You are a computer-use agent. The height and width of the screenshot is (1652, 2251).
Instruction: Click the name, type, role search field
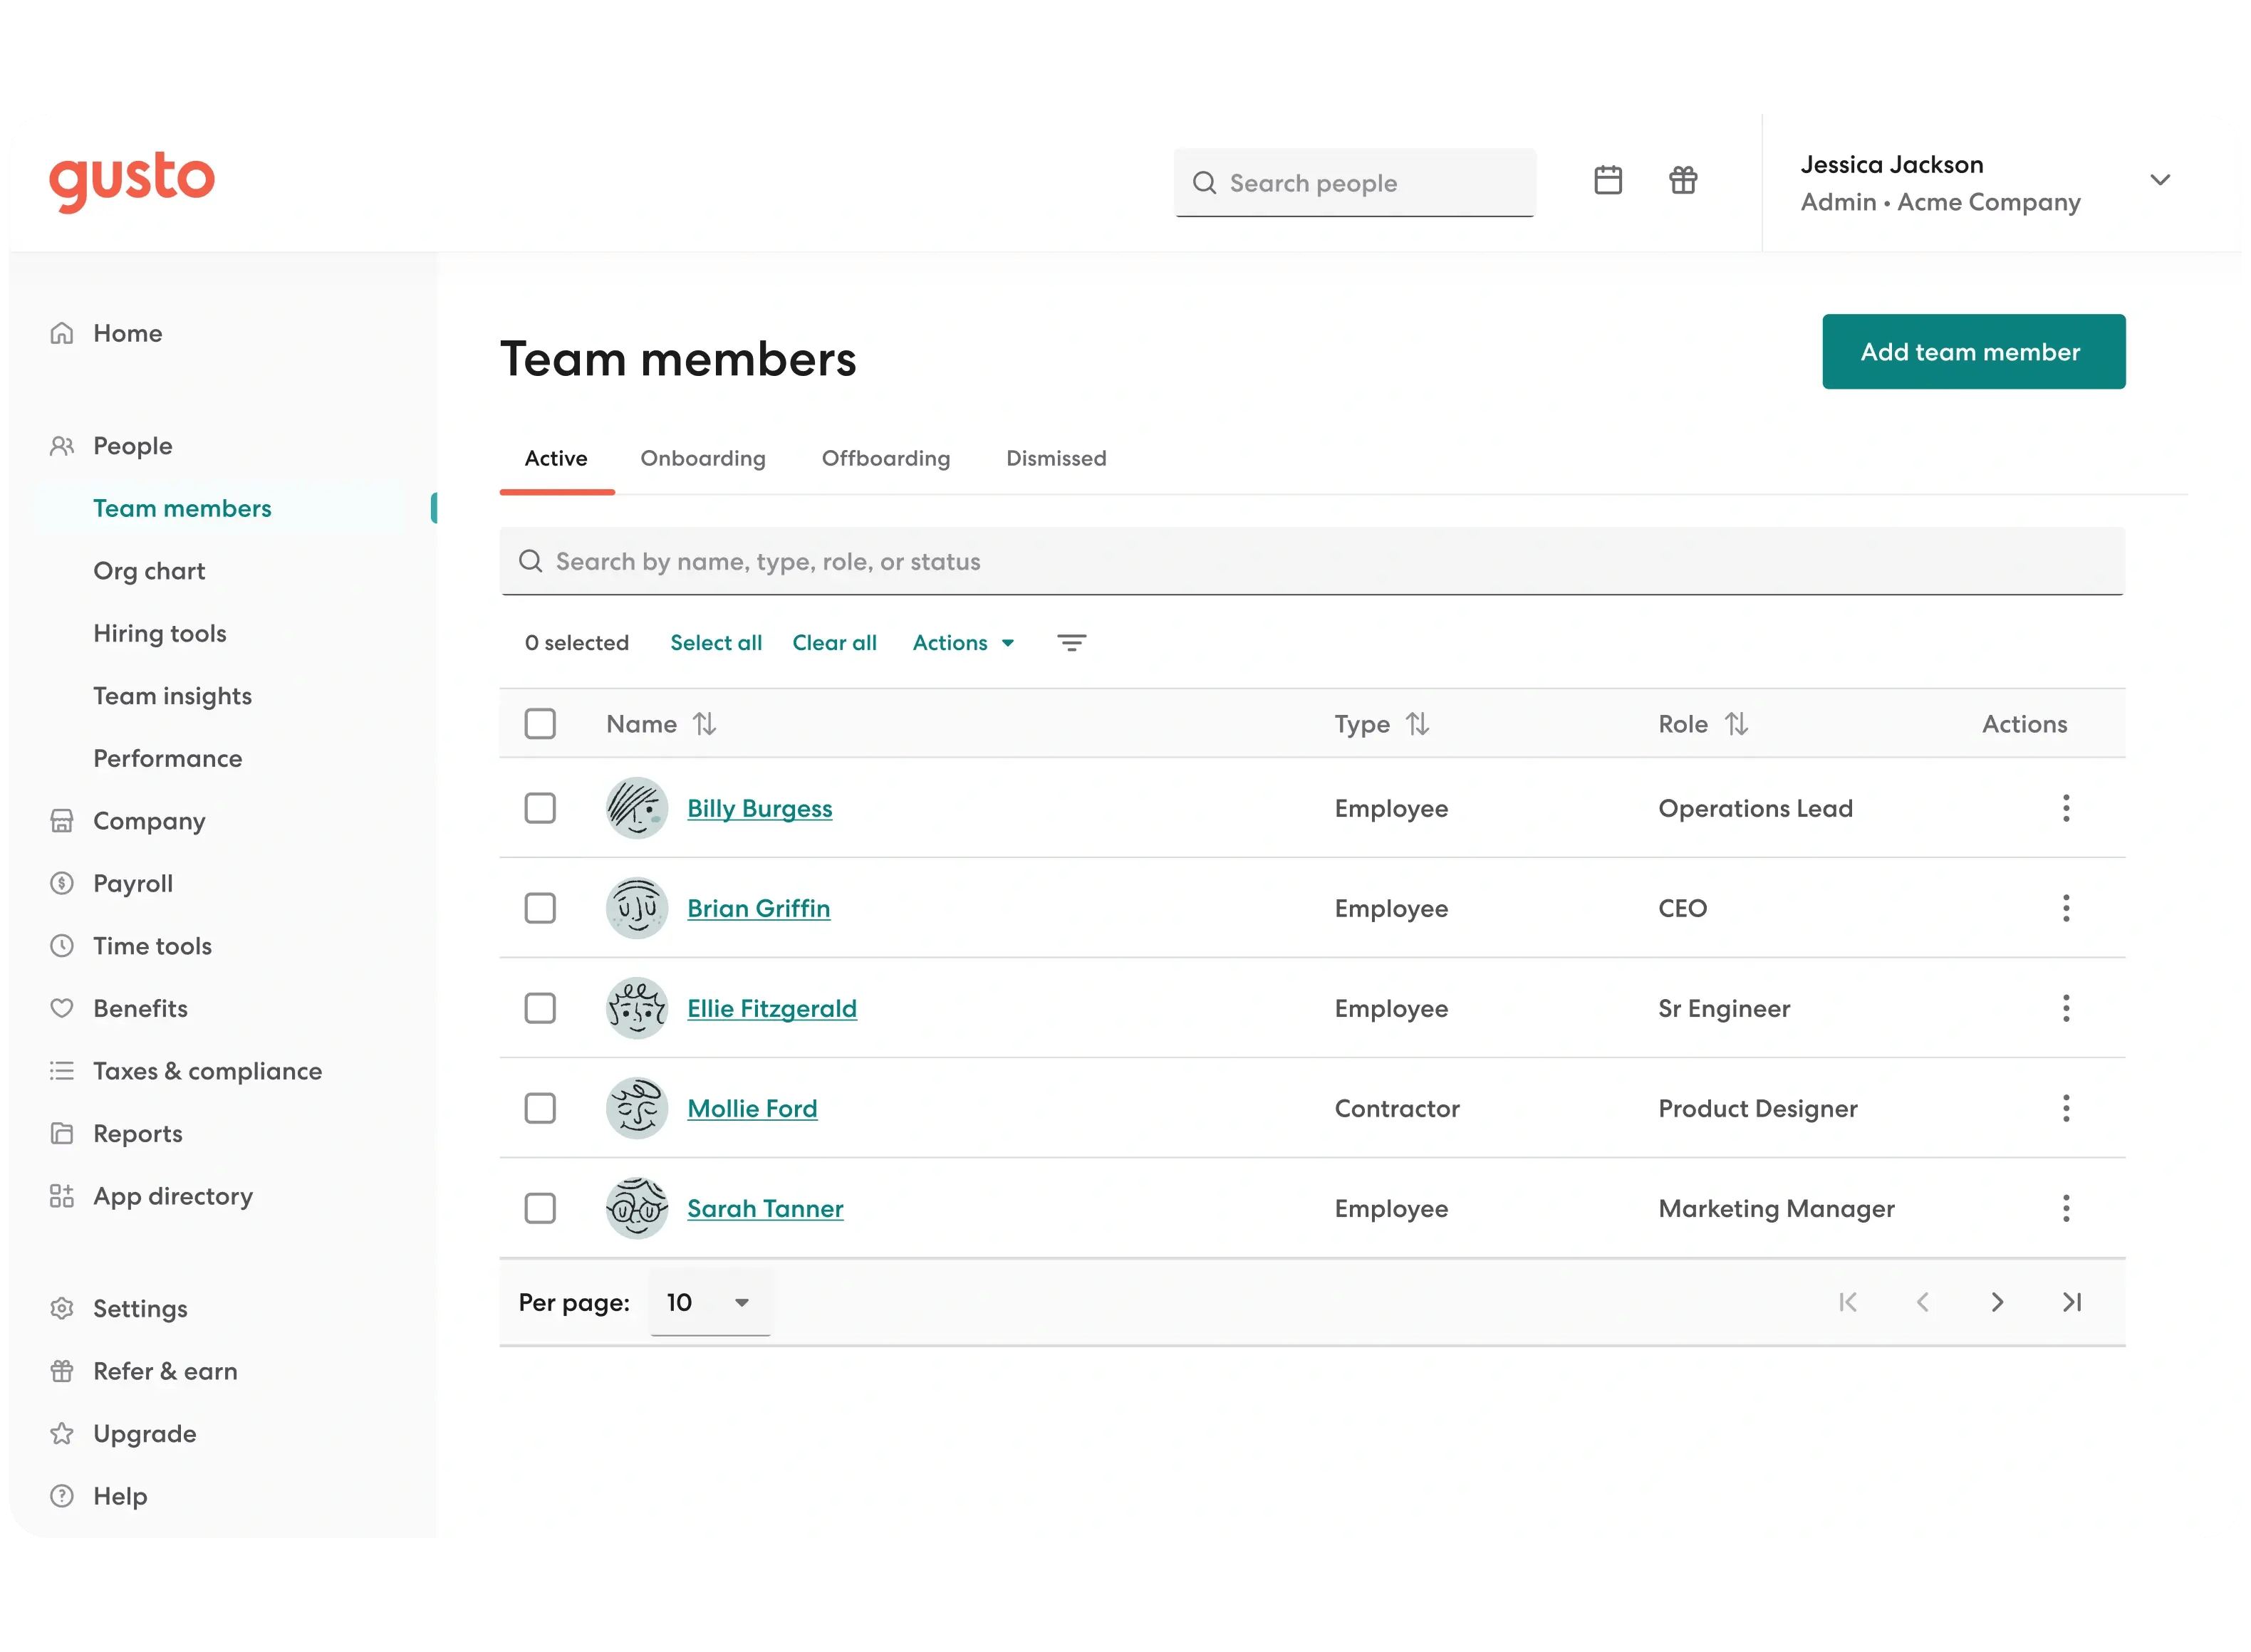pos(1311,562)
